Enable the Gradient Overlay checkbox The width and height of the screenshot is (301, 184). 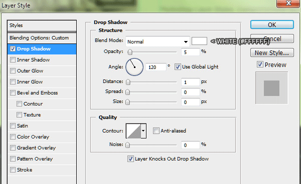click(x=13, y=148)
